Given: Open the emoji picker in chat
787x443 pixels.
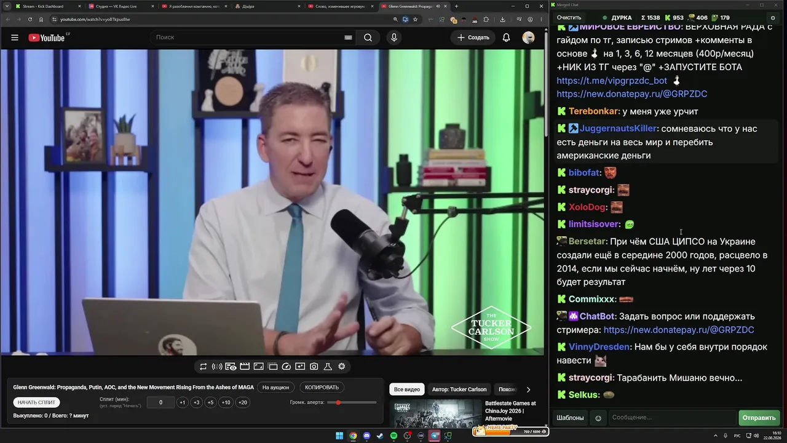Looking at the screenshot, I should coord(598,418).
